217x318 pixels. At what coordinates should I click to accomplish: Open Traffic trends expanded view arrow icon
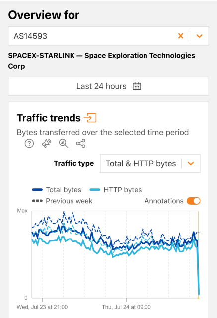[90, 118]
